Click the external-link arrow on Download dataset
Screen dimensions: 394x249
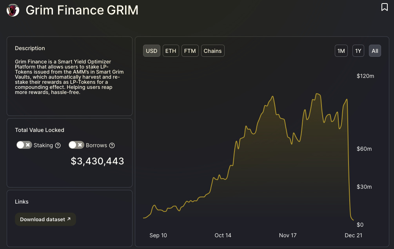tap(69, 219)
